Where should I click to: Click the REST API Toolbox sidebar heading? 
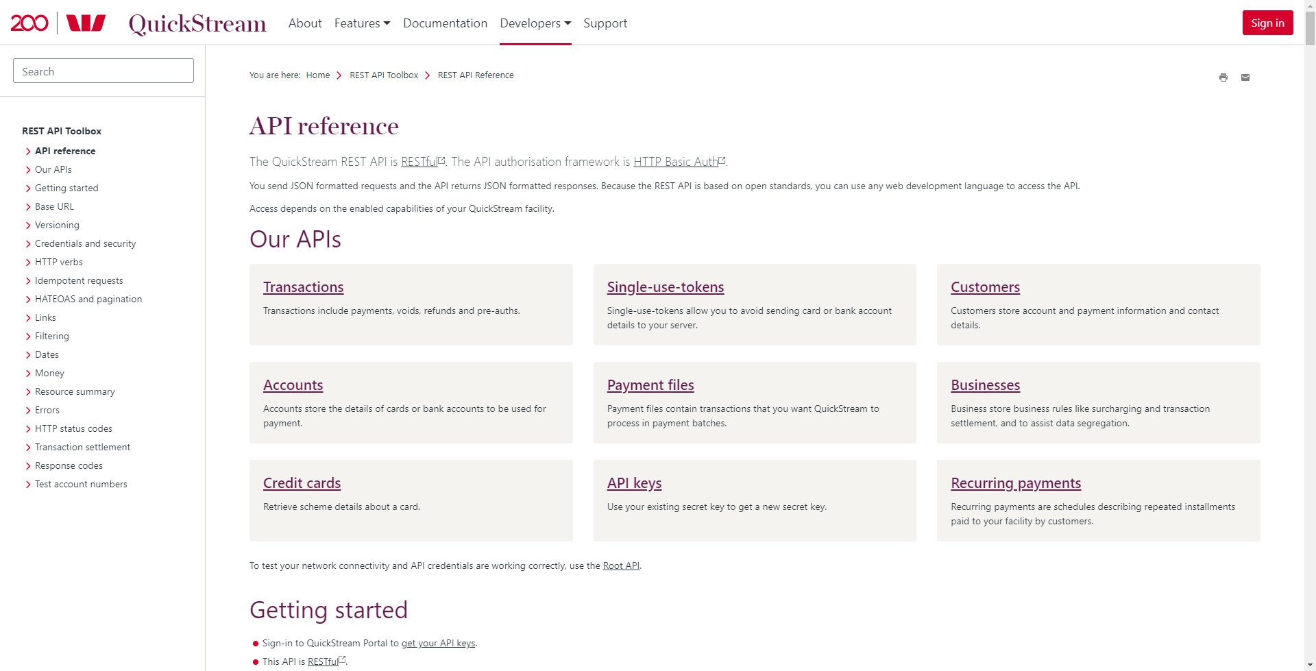(62, 131)
